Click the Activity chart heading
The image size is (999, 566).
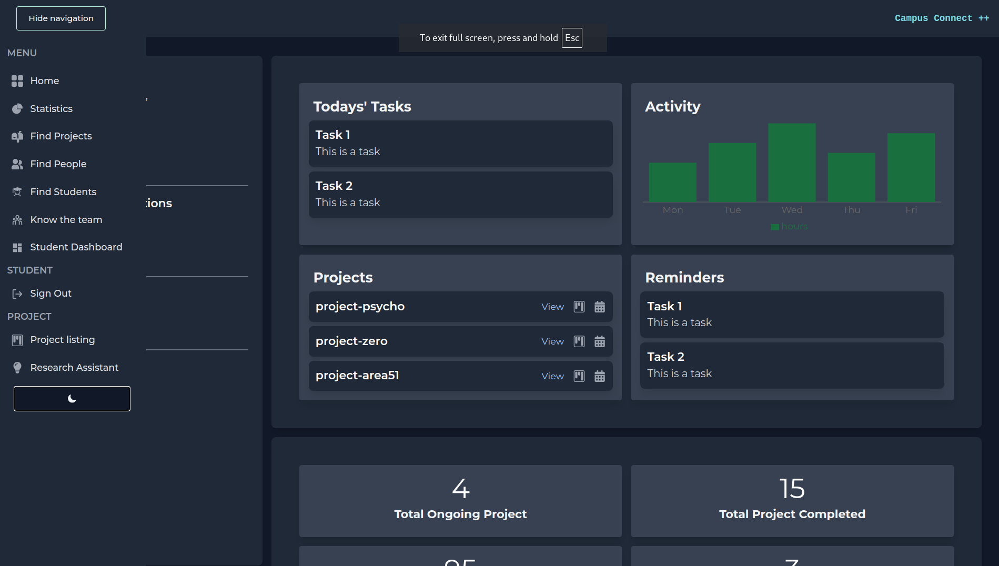coord(673,107)
